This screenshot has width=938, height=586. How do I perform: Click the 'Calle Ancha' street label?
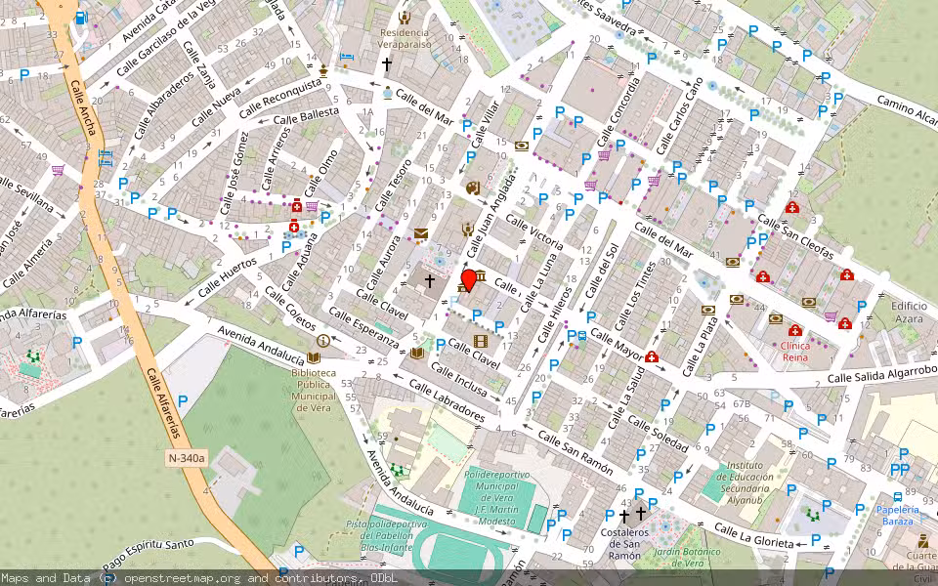click(84, 107)
